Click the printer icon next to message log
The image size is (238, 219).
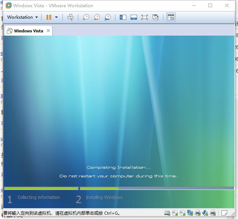(213, 213)
